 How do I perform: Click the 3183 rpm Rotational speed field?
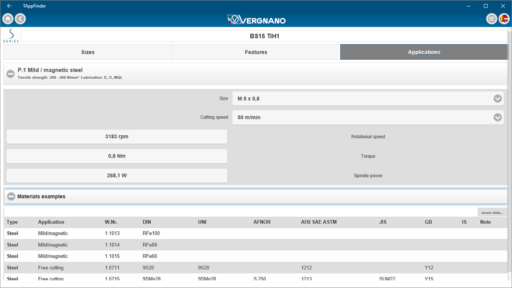[x=116, y=136]
